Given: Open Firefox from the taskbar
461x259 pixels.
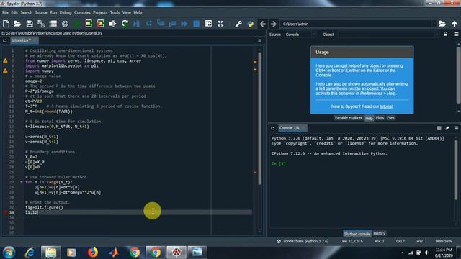Looking at the screenshot, I should (x=93, y=253).
